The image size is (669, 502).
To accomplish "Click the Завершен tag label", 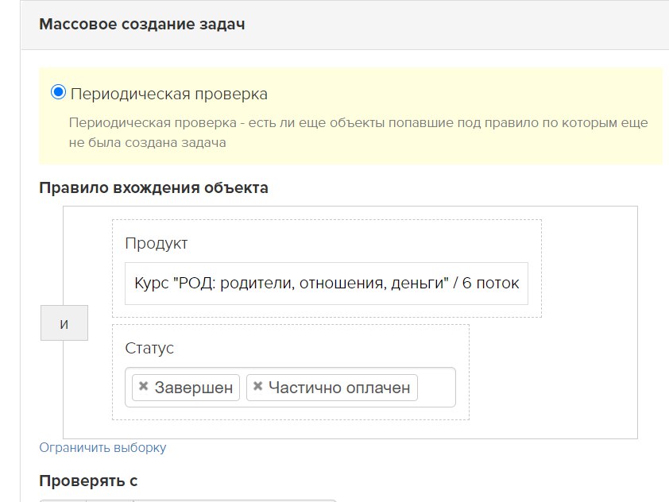I will [194, 388].
